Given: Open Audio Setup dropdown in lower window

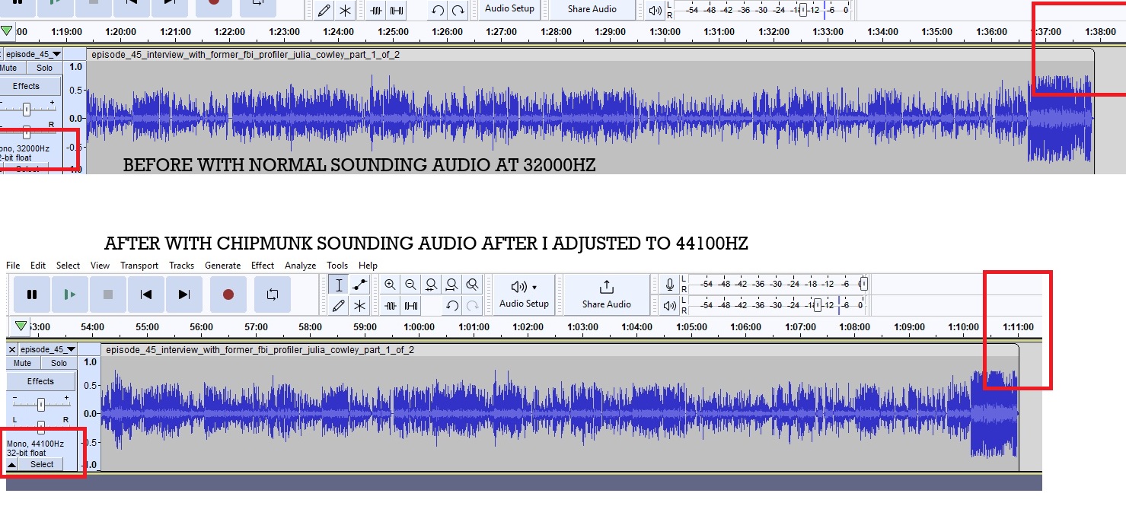Looking at the screenshot, I should 524,294.
